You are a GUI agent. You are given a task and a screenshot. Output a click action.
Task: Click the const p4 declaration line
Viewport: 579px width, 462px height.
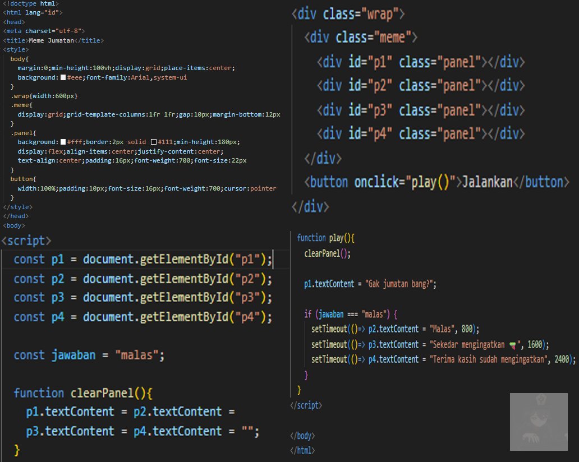click(143, 317)
